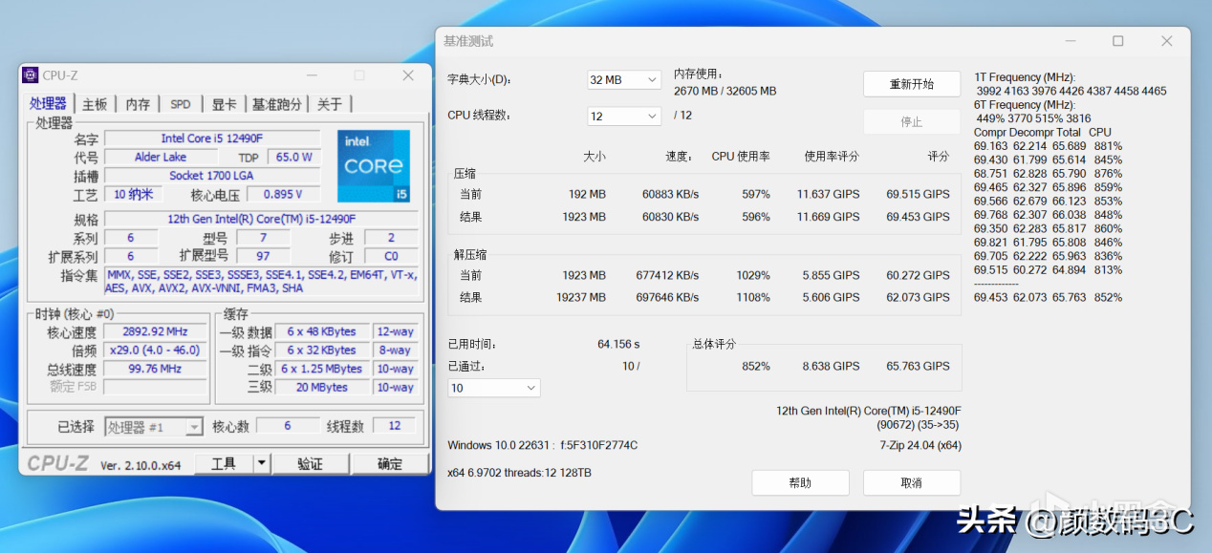Open the 处理器 #1 selection dropdown

click(154, 427)
